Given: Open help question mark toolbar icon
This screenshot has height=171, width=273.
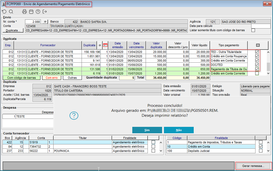Looking at the screenshot, I should point(38,12).
